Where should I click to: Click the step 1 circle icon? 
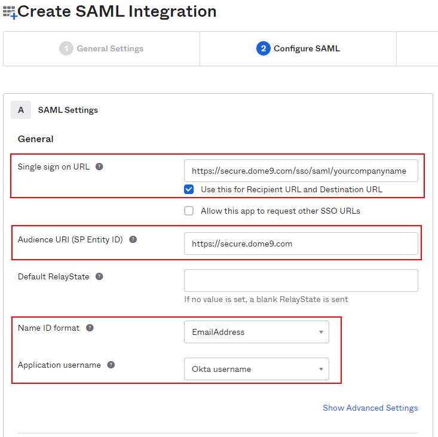[66, 48]
